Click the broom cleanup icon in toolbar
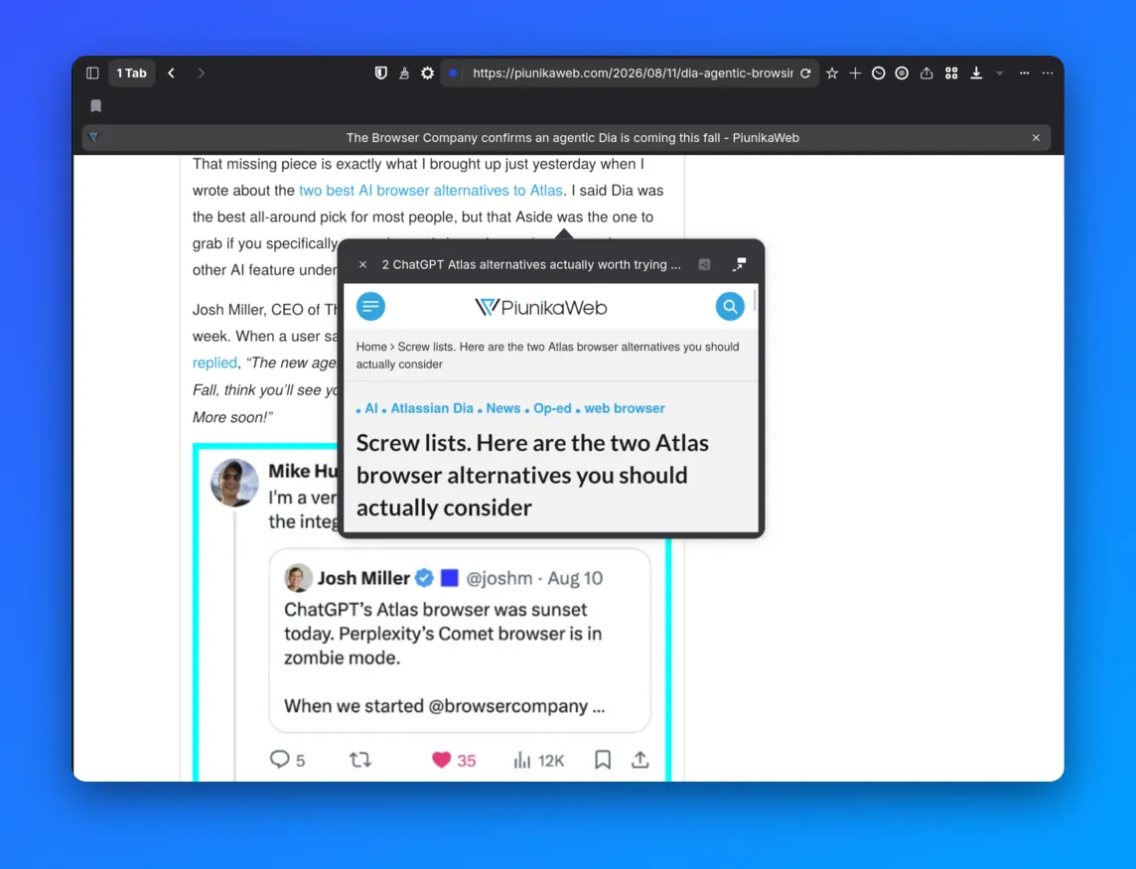 pyautogui.click(x=404, y=73)
